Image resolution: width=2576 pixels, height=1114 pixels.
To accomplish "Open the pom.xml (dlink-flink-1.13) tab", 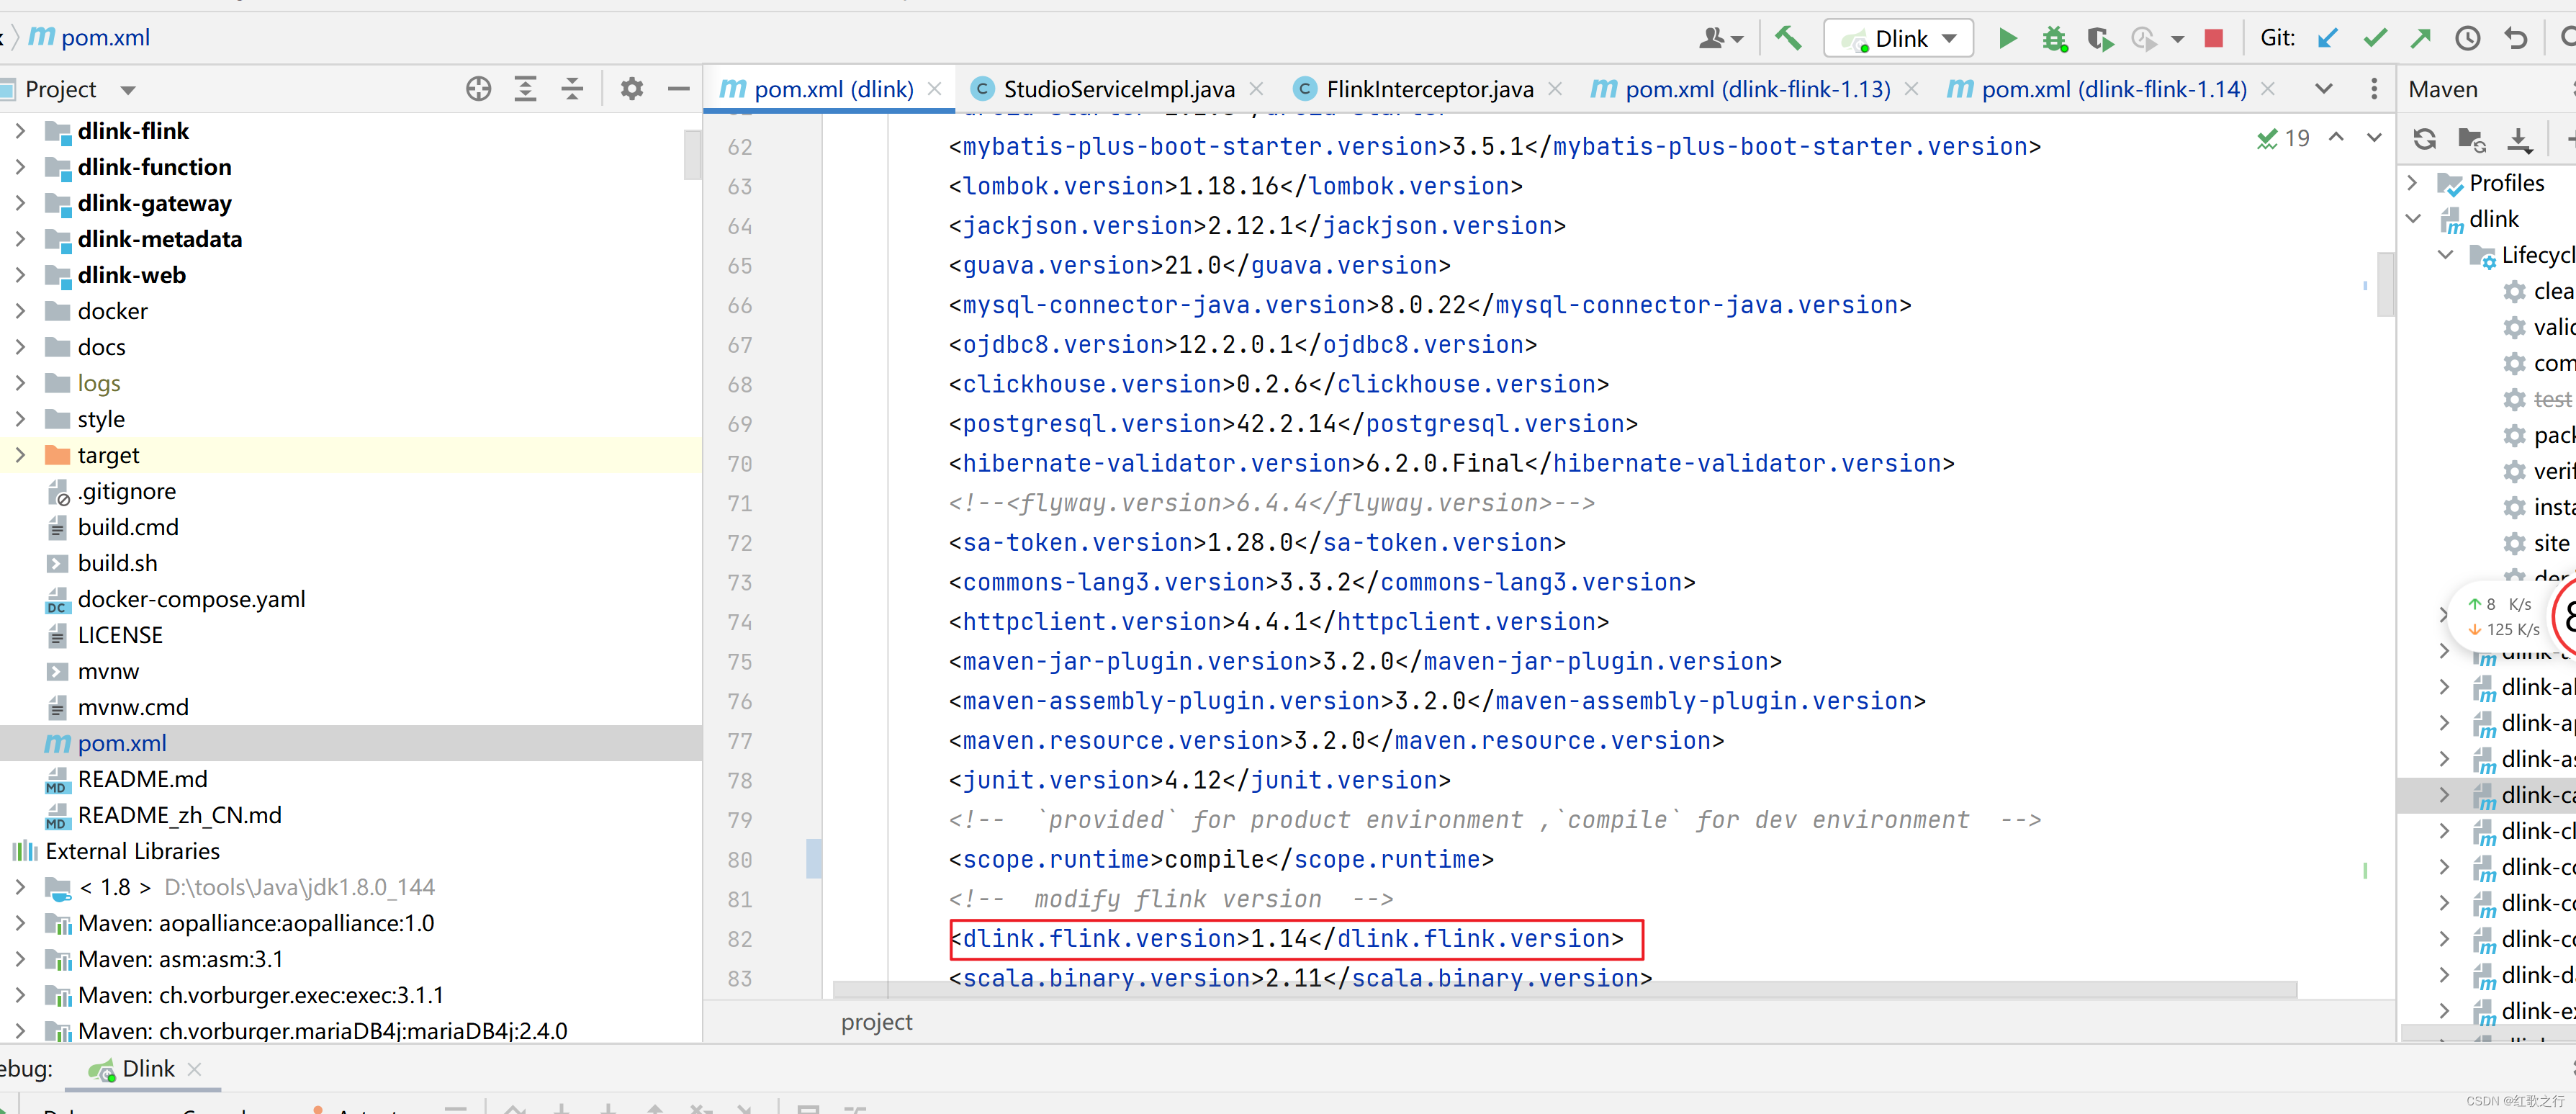I will (x=1756, y=89).
